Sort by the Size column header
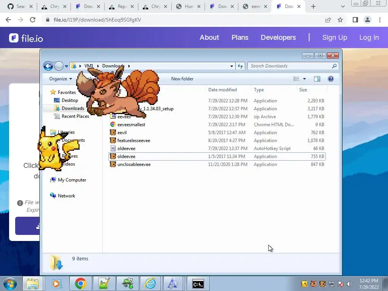 point(303,89)
